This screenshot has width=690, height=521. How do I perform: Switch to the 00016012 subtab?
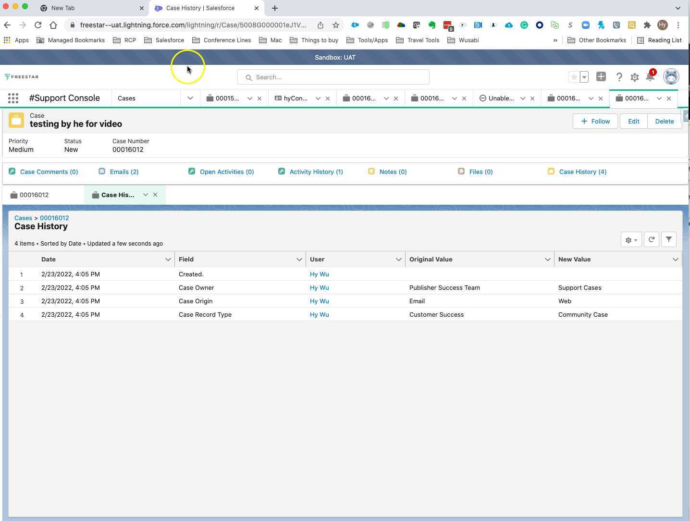coord(34,195)
